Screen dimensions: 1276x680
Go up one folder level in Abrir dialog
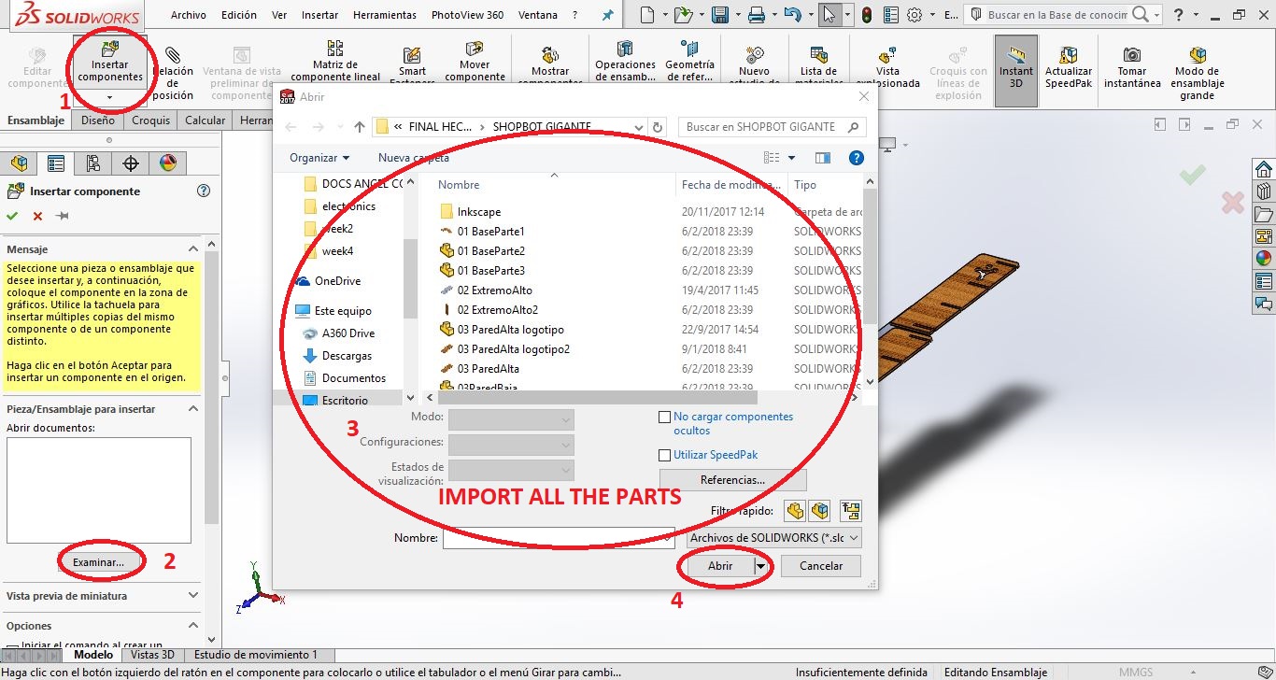click(360, 127)
